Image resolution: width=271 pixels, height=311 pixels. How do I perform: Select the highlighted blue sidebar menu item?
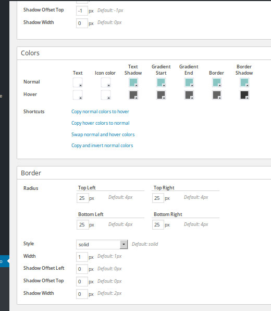click(5, 261)
